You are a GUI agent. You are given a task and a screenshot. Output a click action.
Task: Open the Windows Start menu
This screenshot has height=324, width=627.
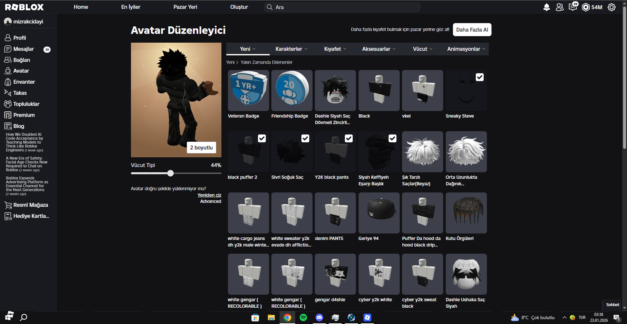(x=9, y=317)
